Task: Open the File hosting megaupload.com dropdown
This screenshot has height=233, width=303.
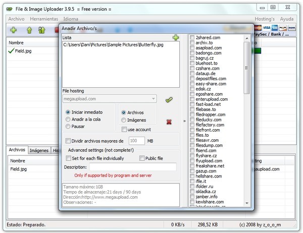Action: tap(110, 99)
